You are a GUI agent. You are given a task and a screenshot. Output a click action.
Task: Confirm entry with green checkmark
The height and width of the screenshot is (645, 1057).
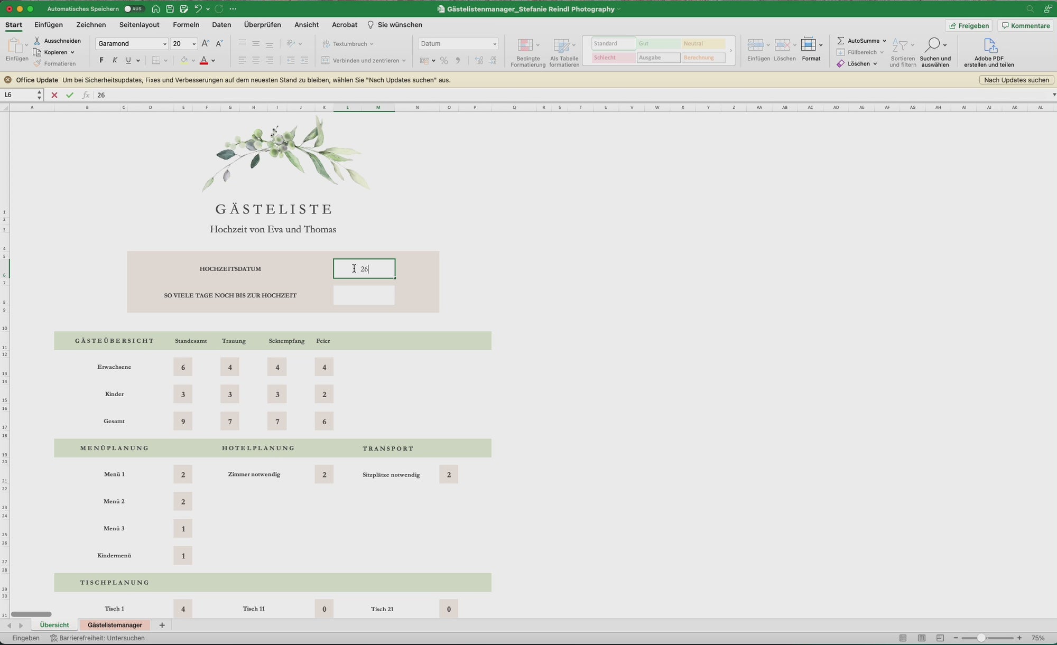[x=70, y=95]
